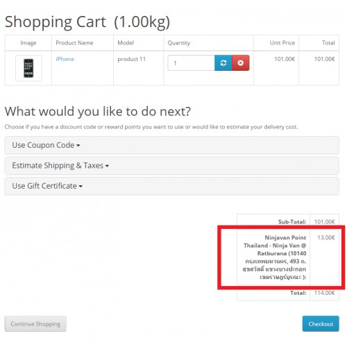347x347 pixels.
Task: Expand Use Coupon Code panel
Action: (172, 145)
